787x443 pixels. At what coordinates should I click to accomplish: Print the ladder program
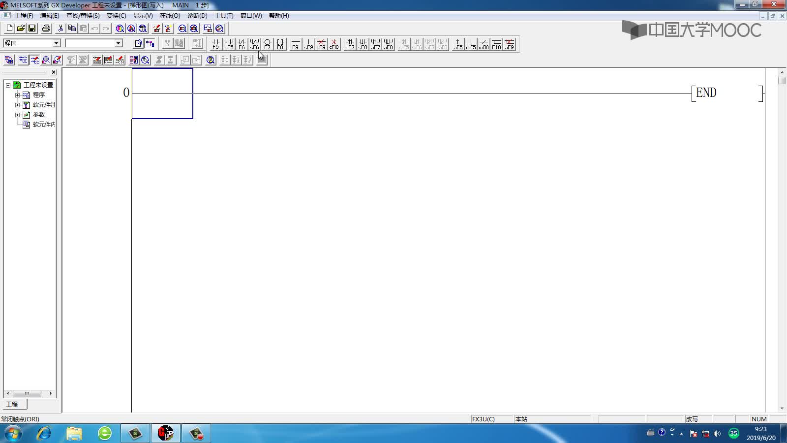coord(46,29)
